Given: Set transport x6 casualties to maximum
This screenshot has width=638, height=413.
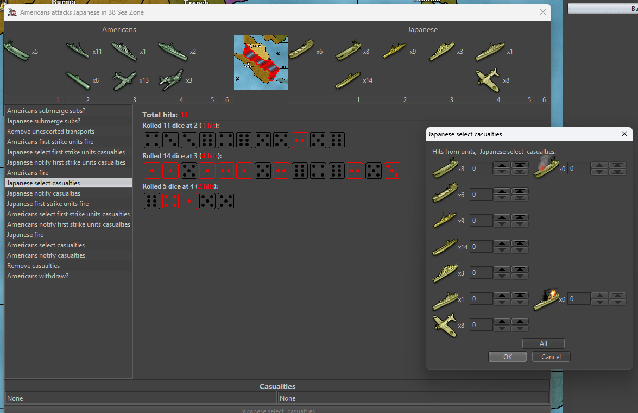Looking at the screenshot, I should [x=520, y=191].
